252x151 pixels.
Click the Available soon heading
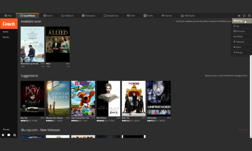[x=31, y=22]
